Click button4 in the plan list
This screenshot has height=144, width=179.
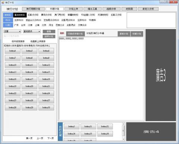pyautogui.click(x=13, y=51)
